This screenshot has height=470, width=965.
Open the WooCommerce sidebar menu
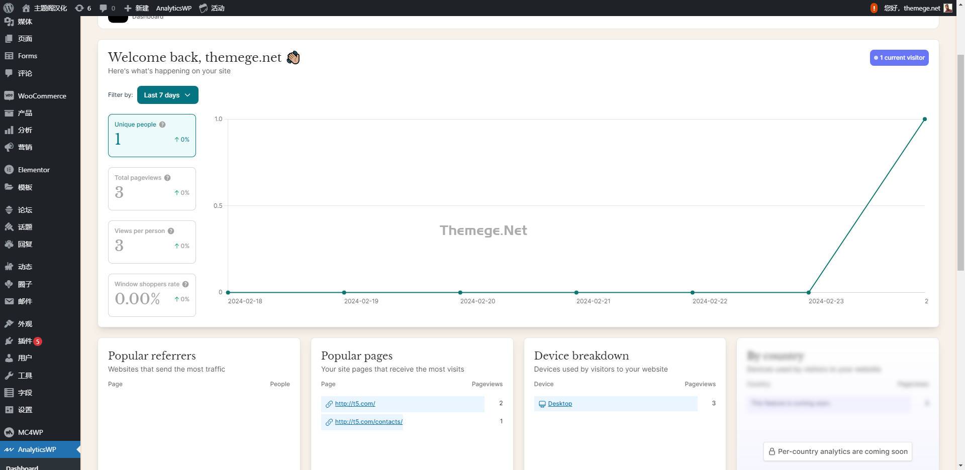coord(40,96)
